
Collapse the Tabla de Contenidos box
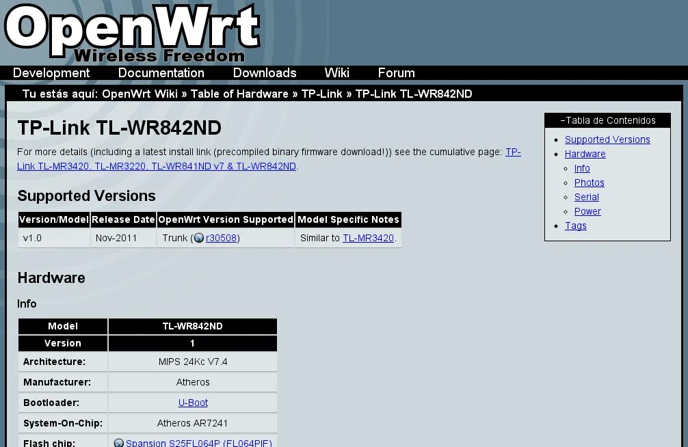(x=607, y=120)
